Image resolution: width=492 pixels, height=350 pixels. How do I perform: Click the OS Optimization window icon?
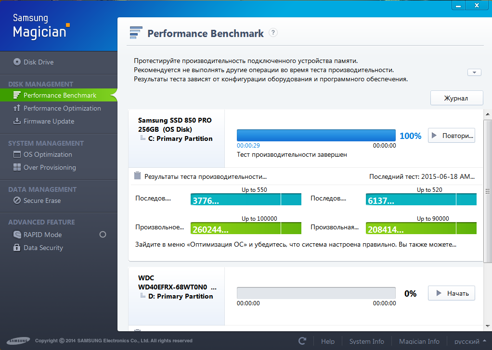(x=17, y=154)
